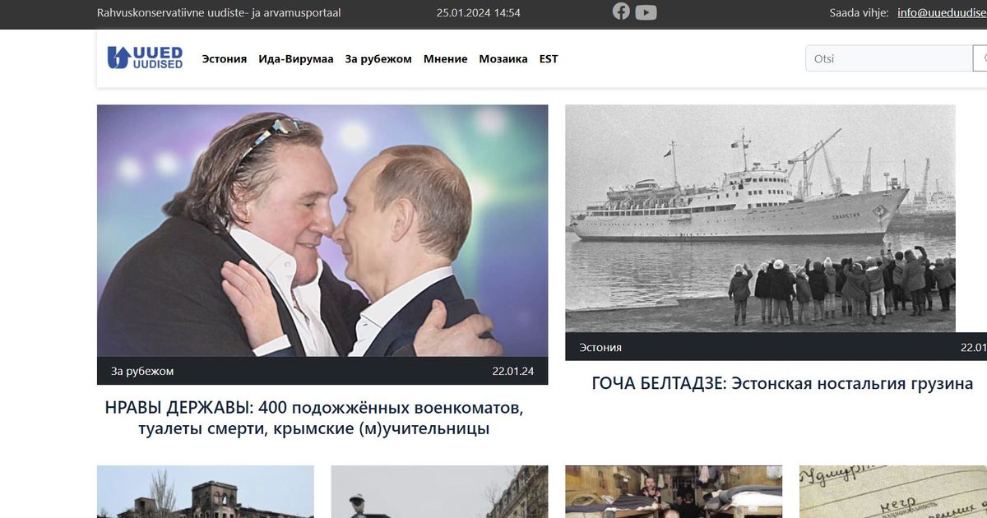Switch site language to EST
This screenshot has height=518, width=987.
[x=549, y=59]
